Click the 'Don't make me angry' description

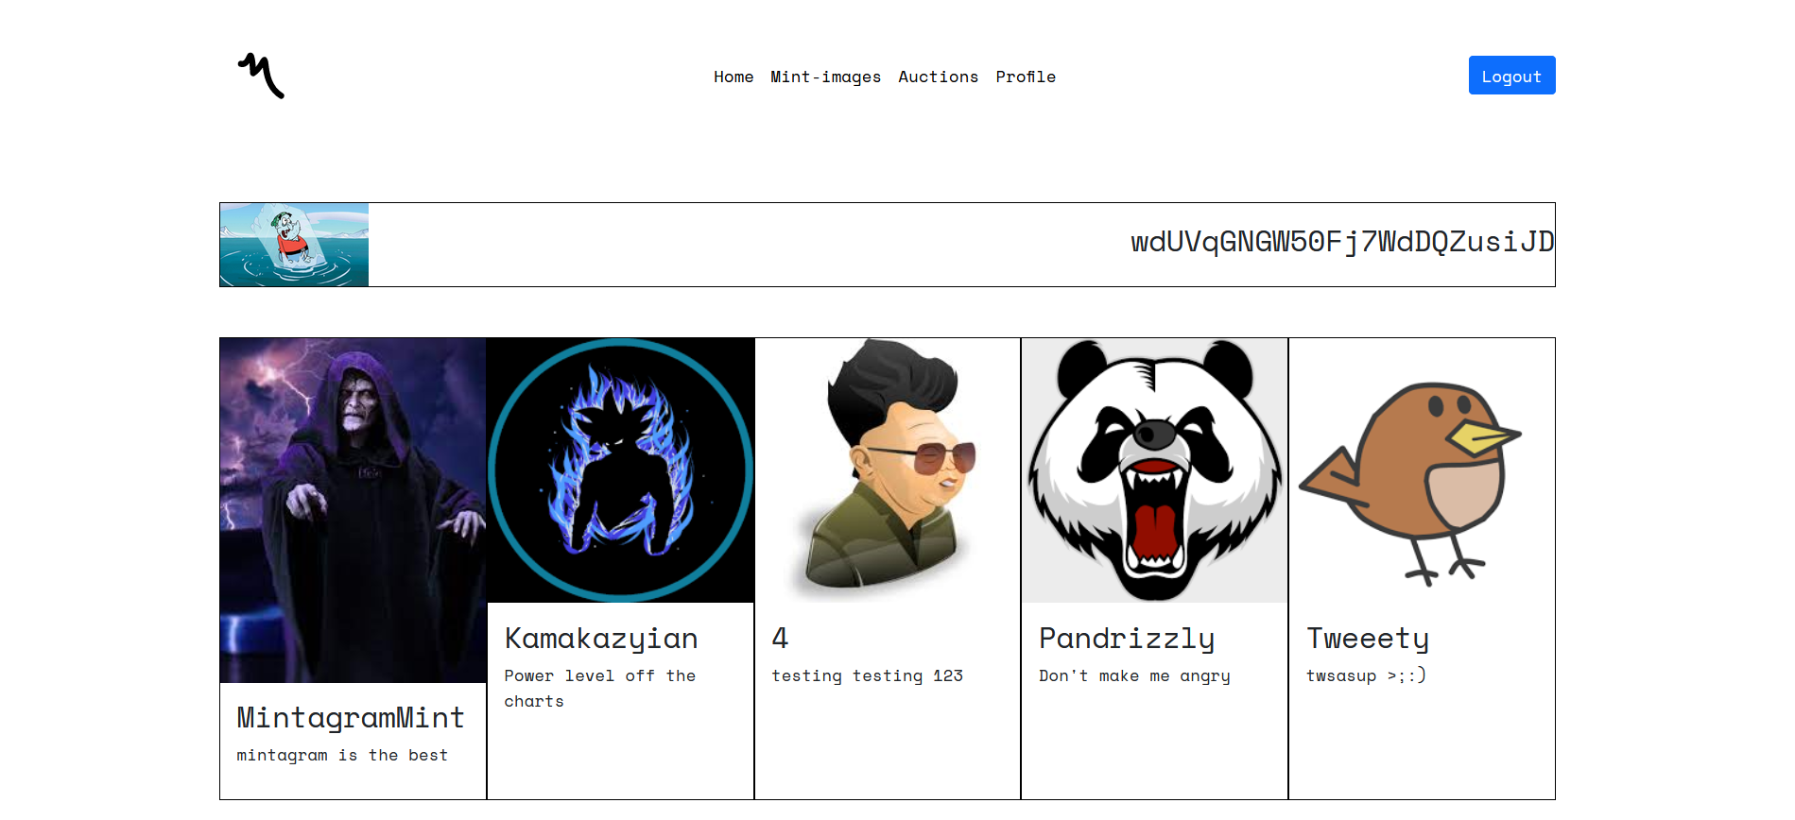click(1134, 675)
